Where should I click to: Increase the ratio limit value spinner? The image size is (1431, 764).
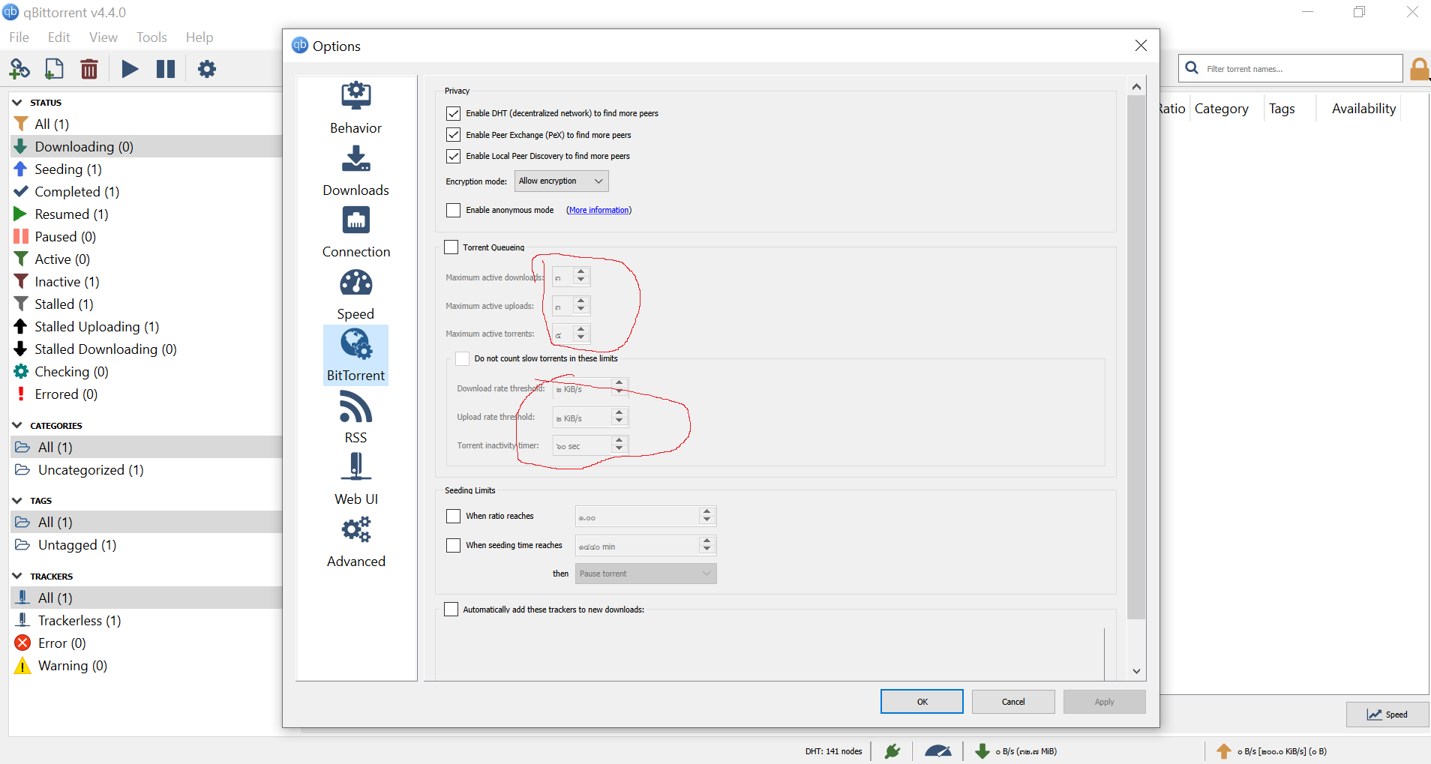[706, 511]
